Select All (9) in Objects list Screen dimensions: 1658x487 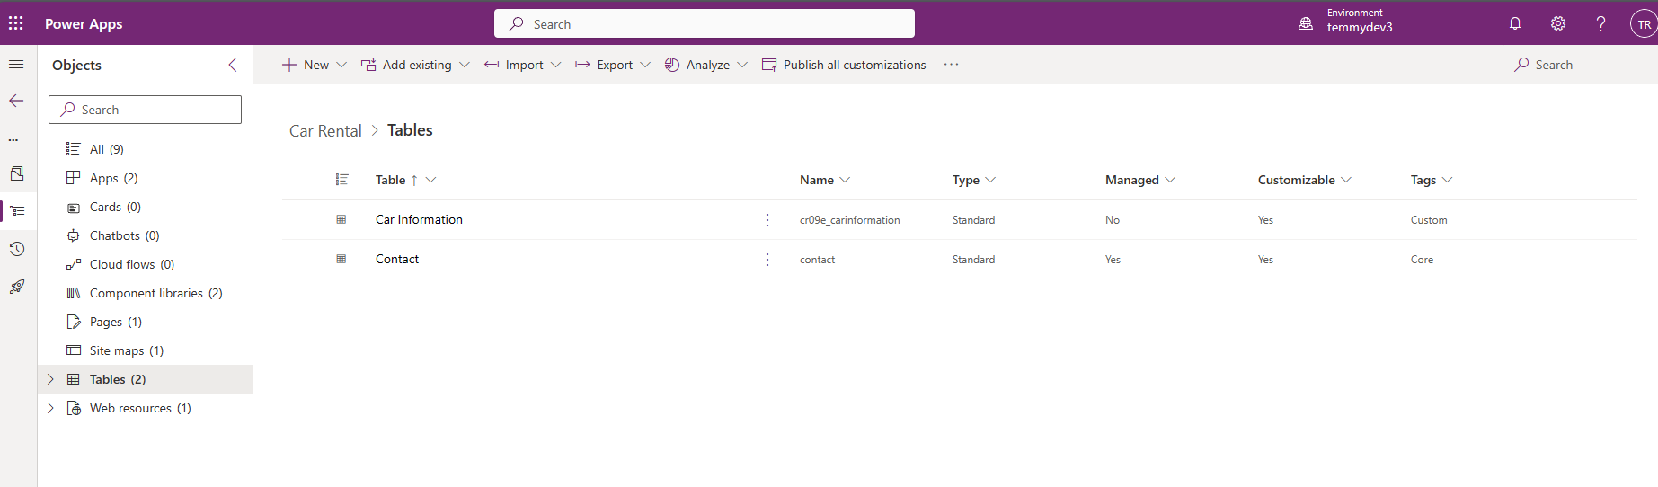click(145, 149)
